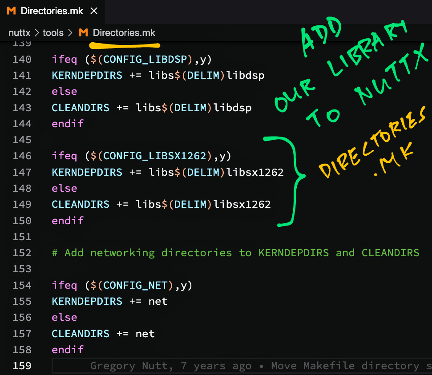Click line number 159 in gutter
The width and height of the screenshot is (432, 375).
coord(22,366)
